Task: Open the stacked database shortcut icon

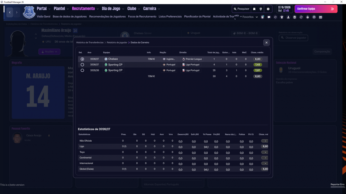Action: (x=294, y=17)
